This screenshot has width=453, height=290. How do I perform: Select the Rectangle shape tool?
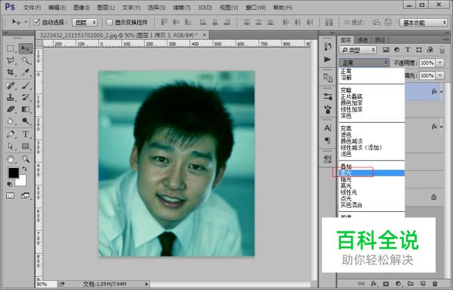tap(25, 146)
